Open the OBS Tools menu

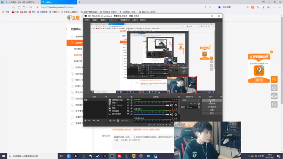pos(135,20)
